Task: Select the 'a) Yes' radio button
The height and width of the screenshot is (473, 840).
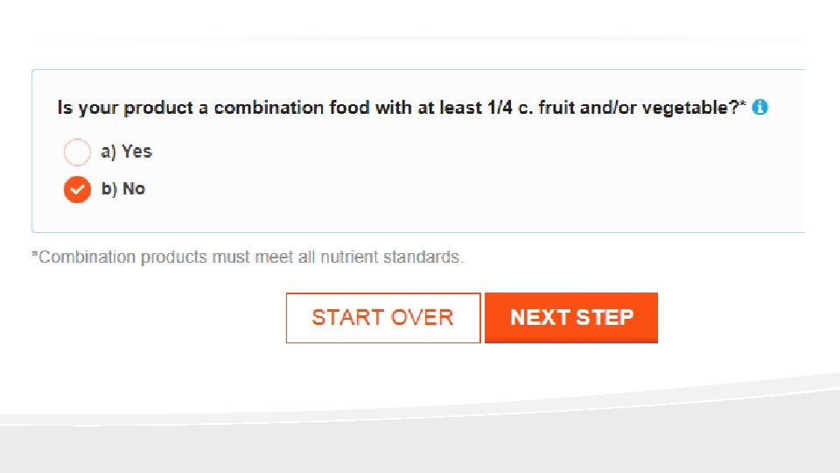Action: (x=77, y=152)
